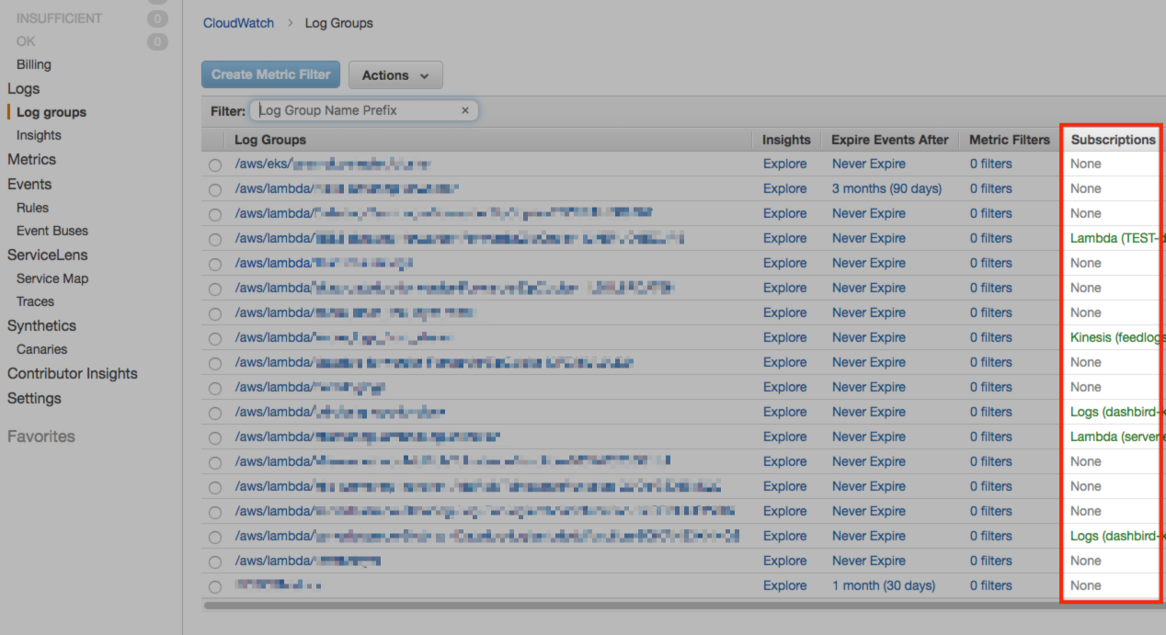Open Service Map under ServiceLens
The width and height of the screenshot is (1166, 635).
pyautogui.click(x=51, y=278)
